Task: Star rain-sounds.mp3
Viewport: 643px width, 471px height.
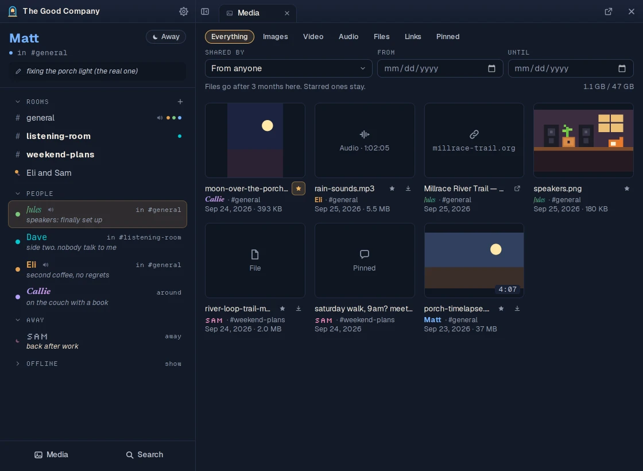Action: pos(392,189)
